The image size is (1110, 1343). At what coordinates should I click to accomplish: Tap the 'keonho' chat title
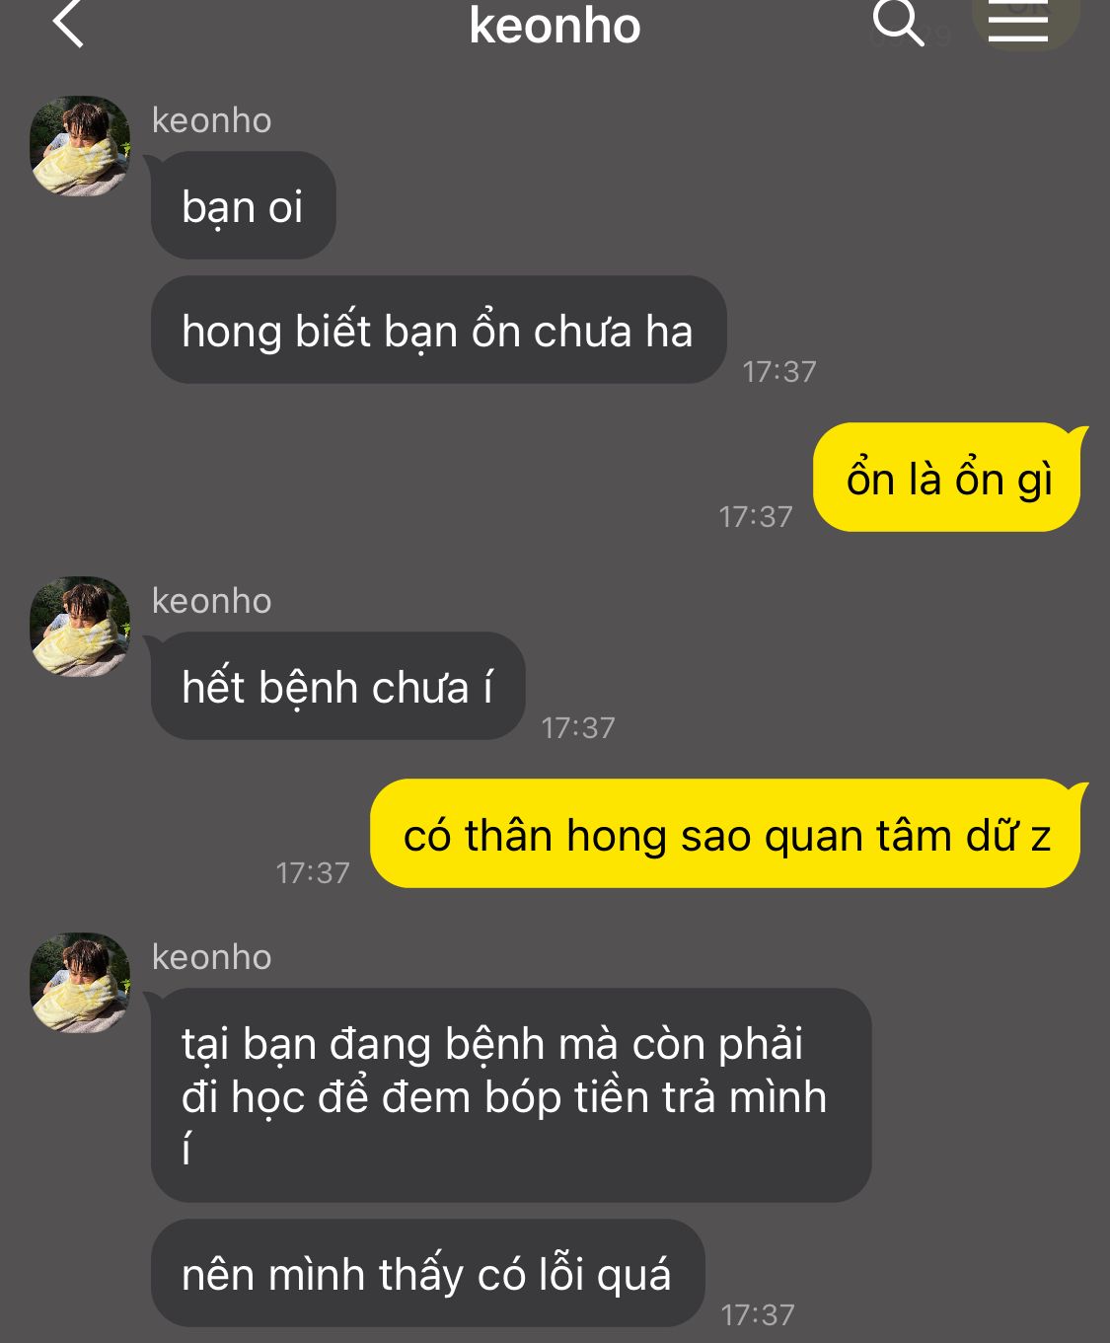click(555, 26)
